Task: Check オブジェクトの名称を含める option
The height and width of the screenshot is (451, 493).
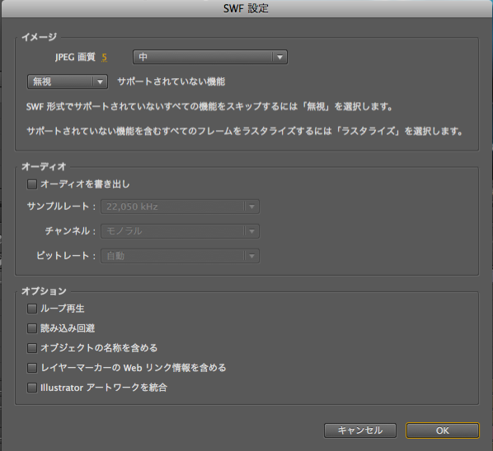Action: [x=32, y=348]
